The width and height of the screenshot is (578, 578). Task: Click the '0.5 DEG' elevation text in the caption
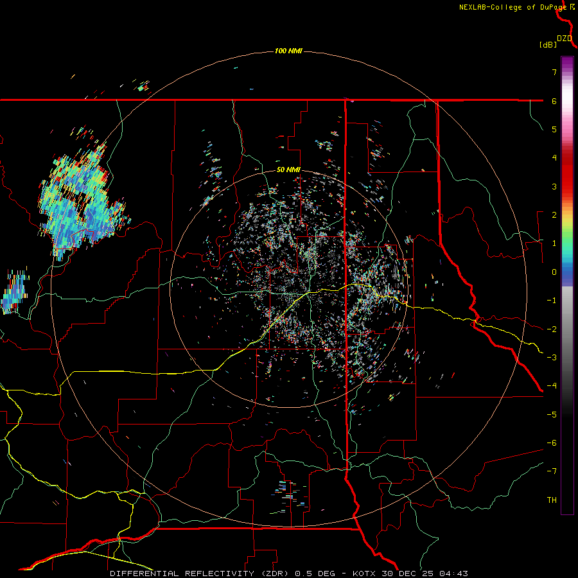coord(315,574)
